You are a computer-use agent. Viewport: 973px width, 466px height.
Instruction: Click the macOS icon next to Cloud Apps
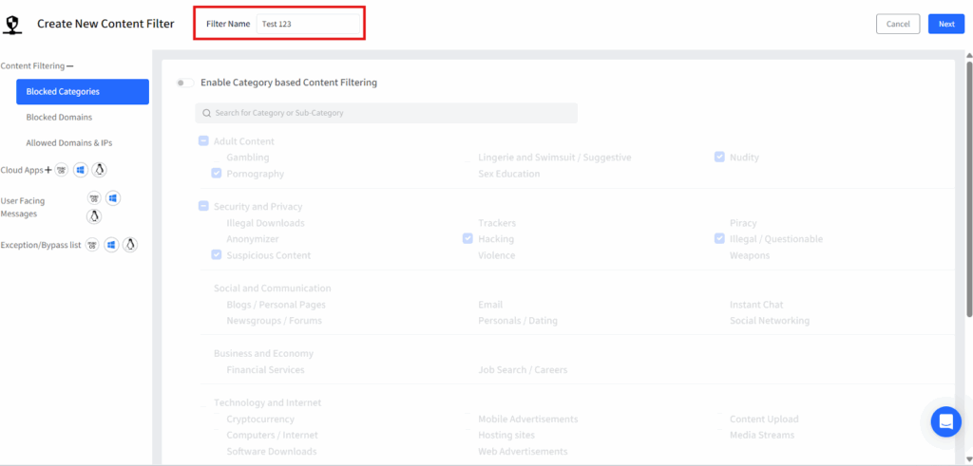coord(62,170)
